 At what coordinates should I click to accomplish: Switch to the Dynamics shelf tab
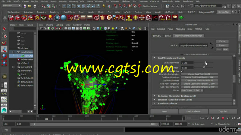coord(41,12)
